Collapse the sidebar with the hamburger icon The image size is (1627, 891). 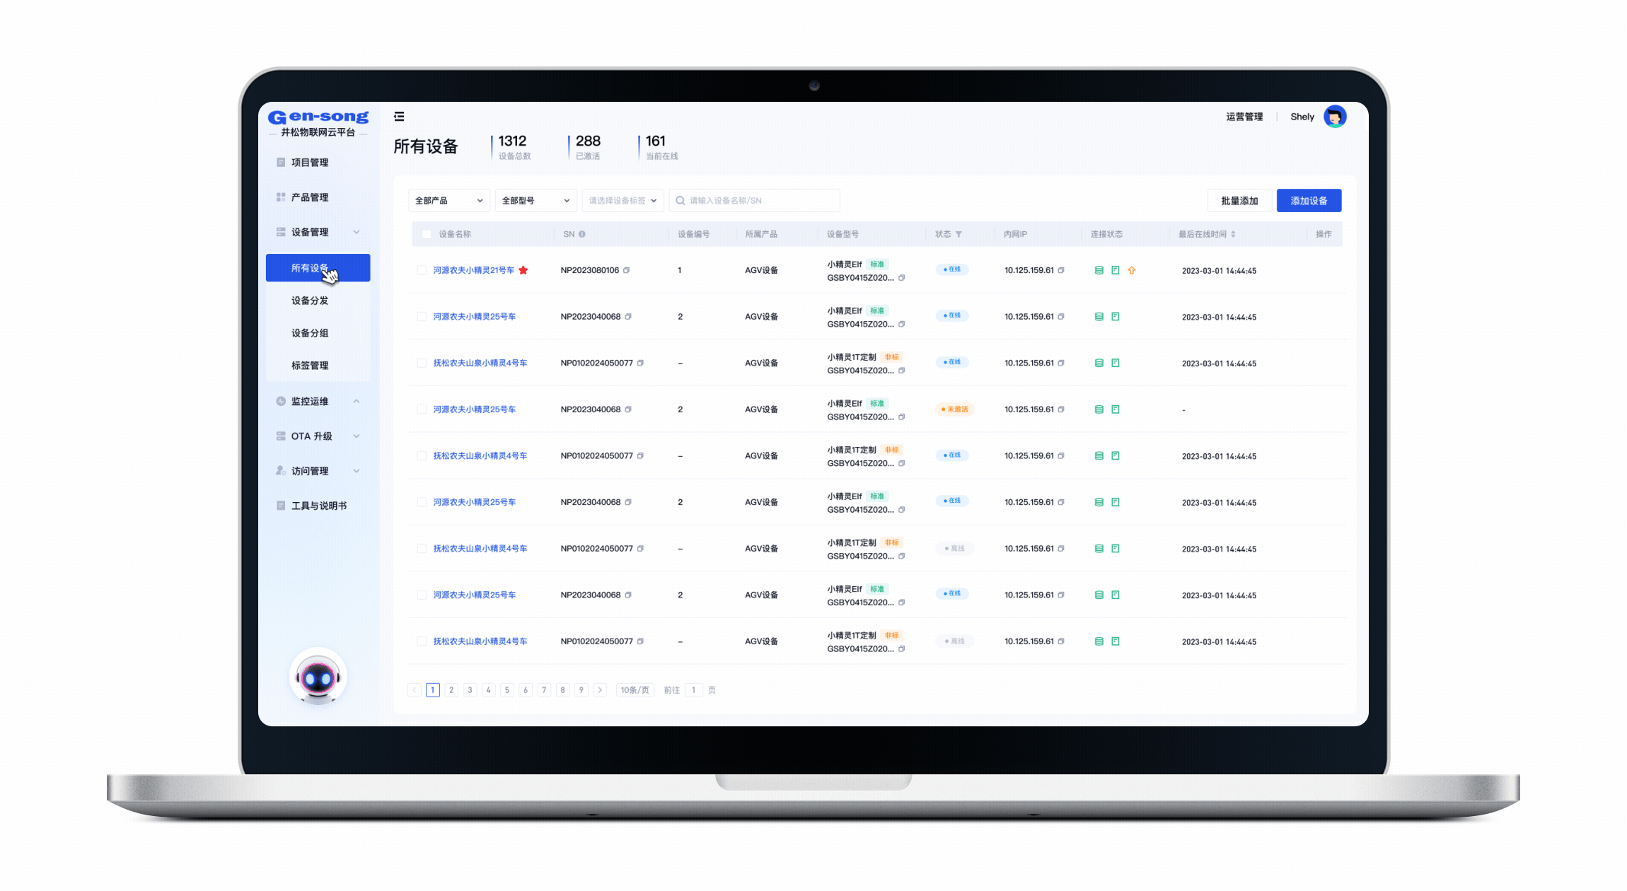(399, 117)
